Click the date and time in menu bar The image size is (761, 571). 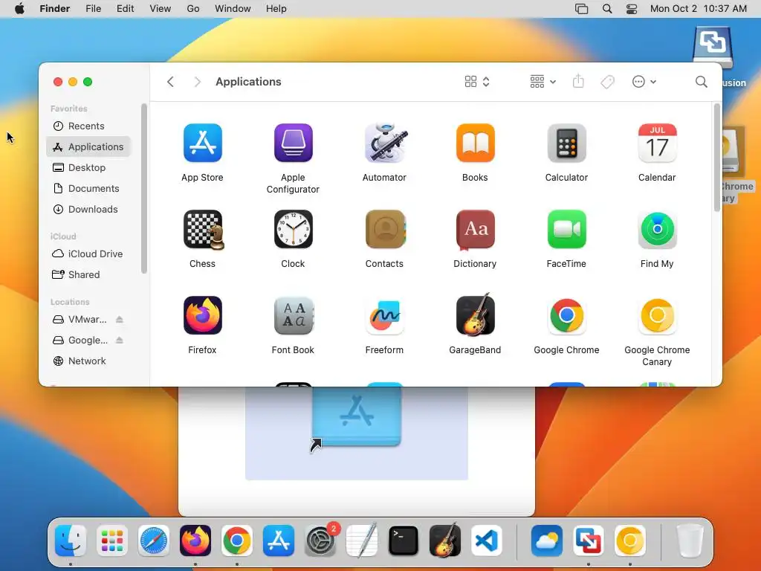point(699,9)
